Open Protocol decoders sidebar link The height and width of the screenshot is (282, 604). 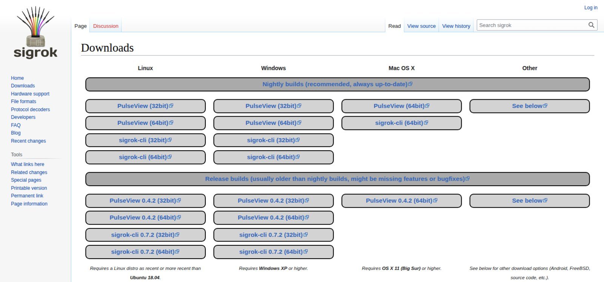[30, 109]
